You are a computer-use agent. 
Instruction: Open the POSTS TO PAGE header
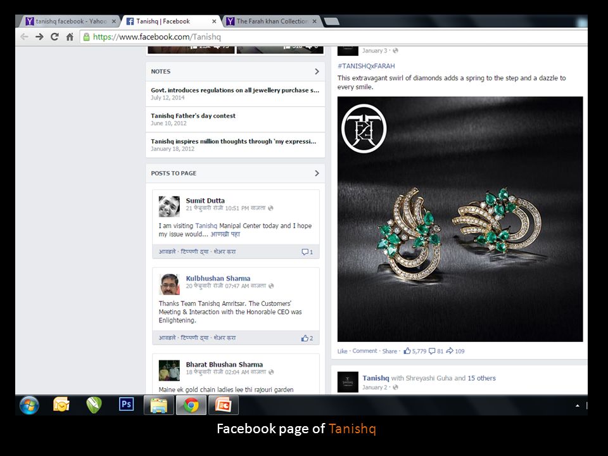click(236, 174)
